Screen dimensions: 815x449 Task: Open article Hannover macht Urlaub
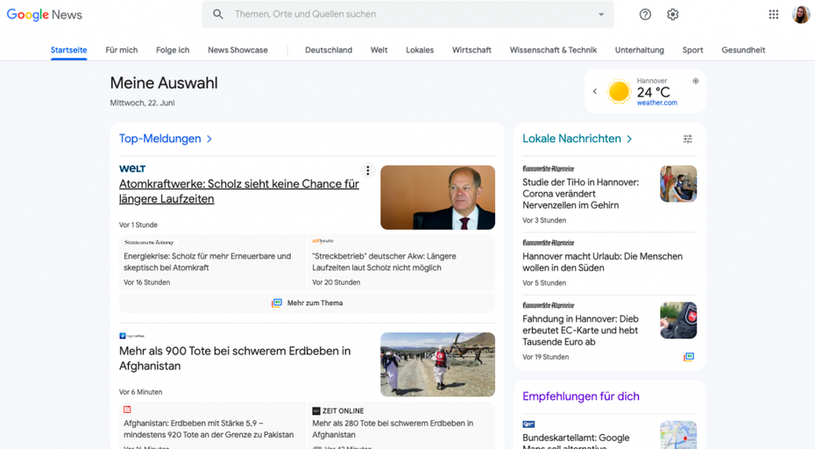(602, 261)
